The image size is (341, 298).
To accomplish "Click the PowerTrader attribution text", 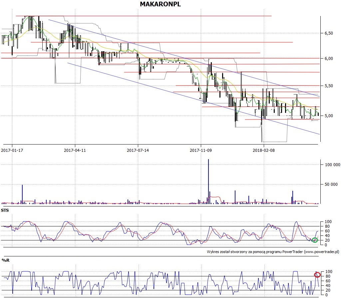I will [273, 252].
